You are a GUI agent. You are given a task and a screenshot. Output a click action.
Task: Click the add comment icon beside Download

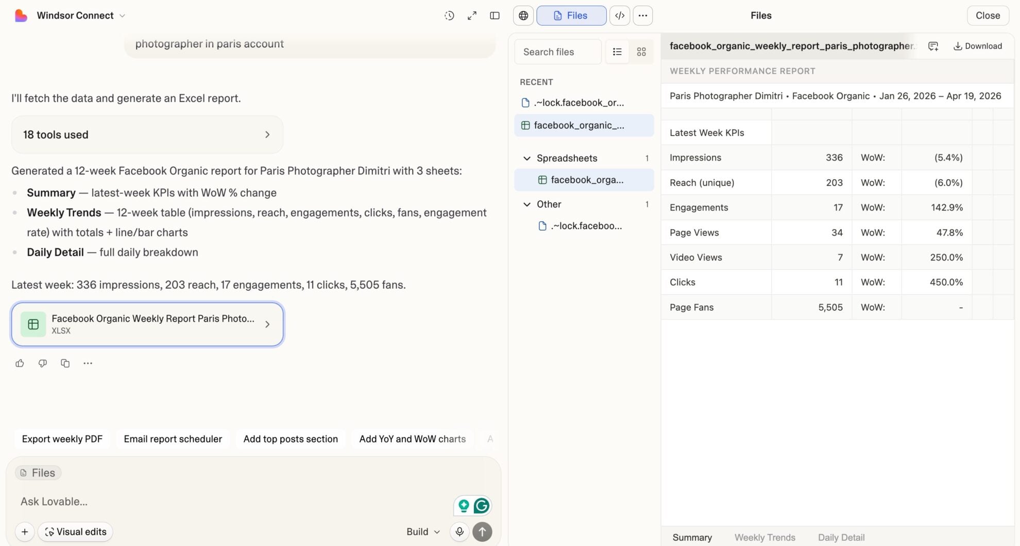click(x=933, y=46)
